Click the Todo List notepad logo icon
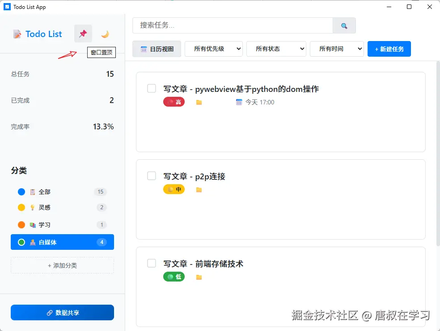The image size is (440, 331). [x=17, y=34]
